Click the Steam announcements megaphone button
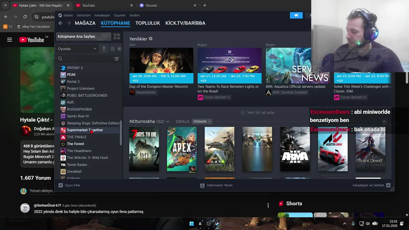Image resolution: width=409 pixels, height=230 pixels. point(296,15)
